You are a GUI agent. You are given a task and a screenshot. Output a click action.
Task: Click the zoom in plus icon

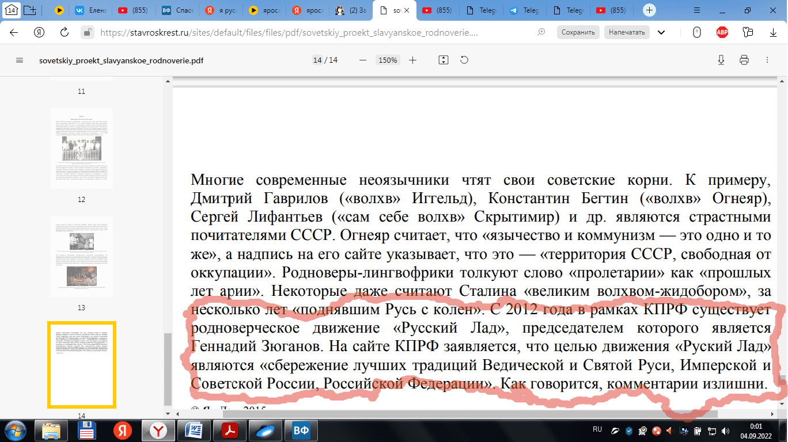click(x=412, y=60)
